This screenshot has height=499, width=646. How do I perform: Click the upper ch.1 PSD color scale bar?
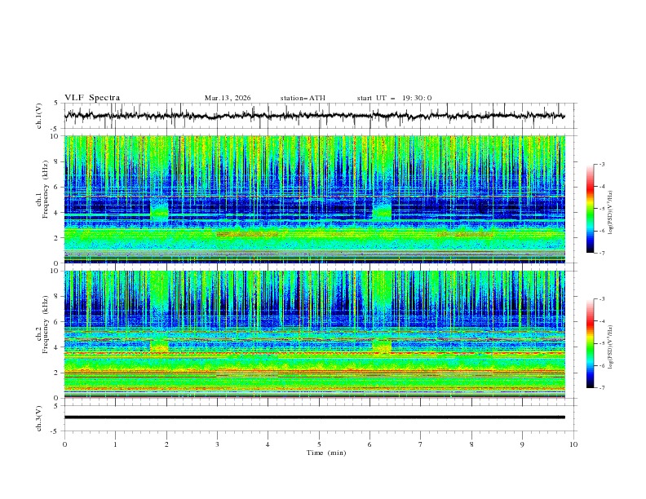click(x=591, y=209)
